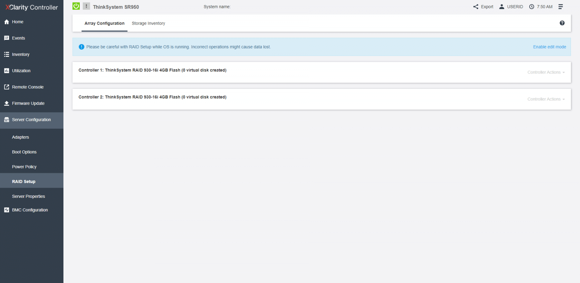Click the Home house icon

point(7,22)
